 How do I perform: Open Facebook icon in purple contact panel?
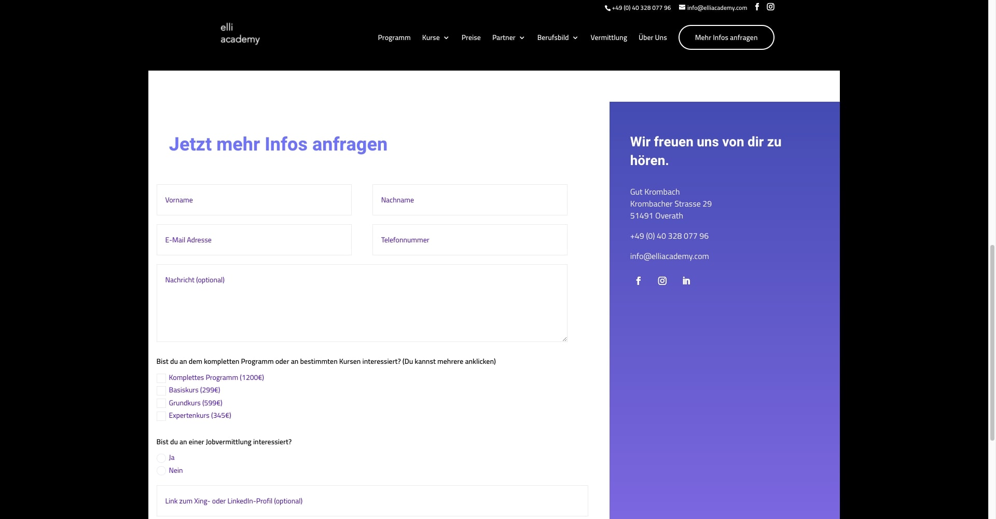pyautogui.click(x=639, y=281)
